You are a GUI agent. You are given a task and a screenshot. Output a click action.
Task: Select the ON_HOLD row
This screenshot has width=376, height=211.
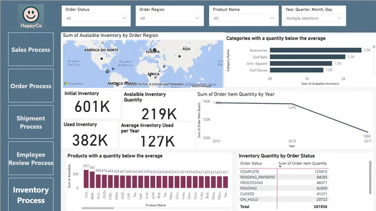coord(284,199)
